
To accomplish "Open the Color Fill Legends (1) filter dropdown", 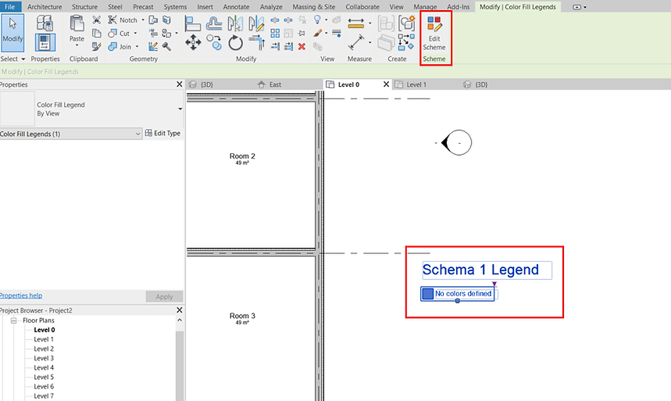I will [70, 134].
